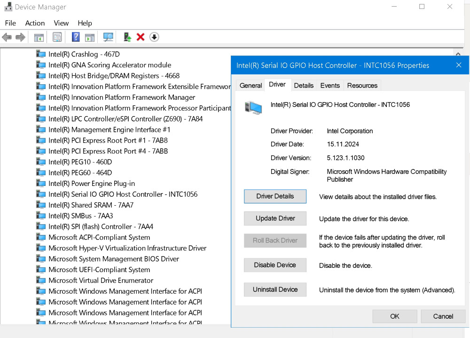Click the device list scrollbar up arrow
This screenshot has height=338, width=470.
(458, 54)
